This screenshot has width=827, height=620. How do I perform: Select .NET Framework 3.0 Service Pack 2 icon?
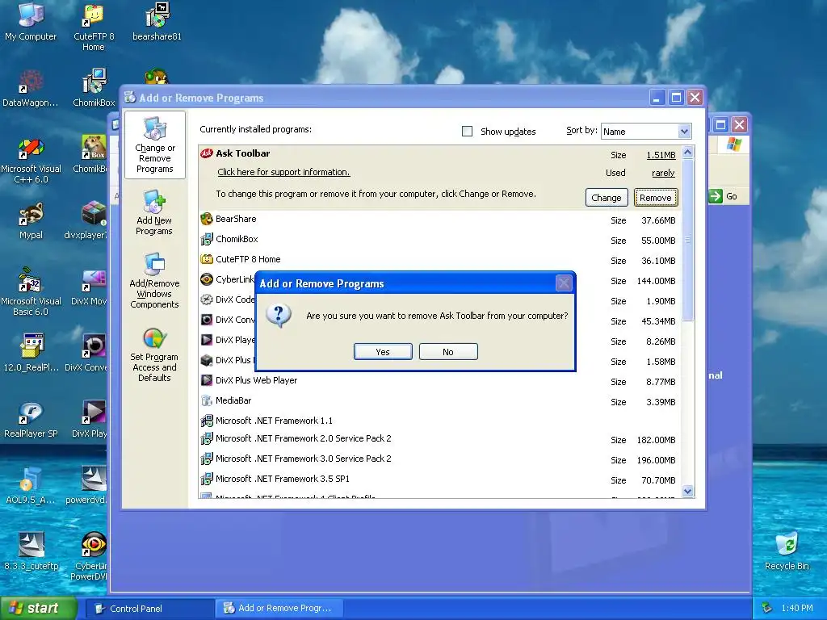pyautogui.click(x=206, y=459)
